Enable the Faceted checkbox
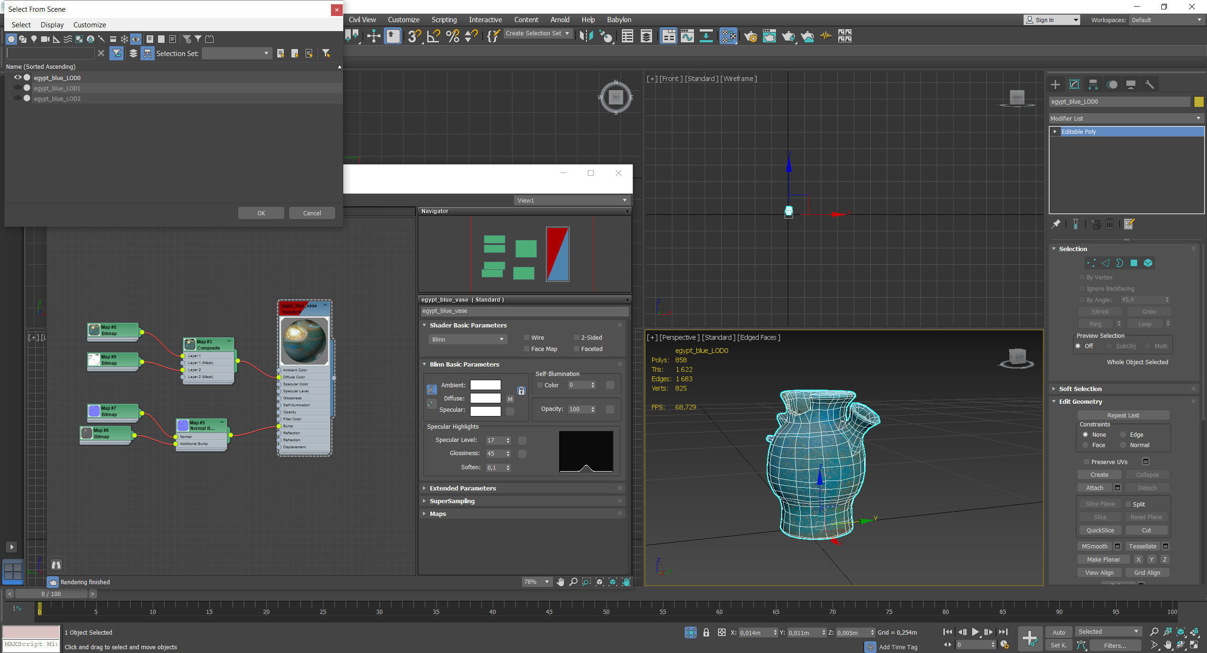 pyautogui.click(x=576, y=349)
